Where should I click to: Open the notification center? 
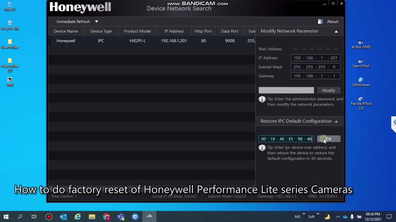[389, 217]
